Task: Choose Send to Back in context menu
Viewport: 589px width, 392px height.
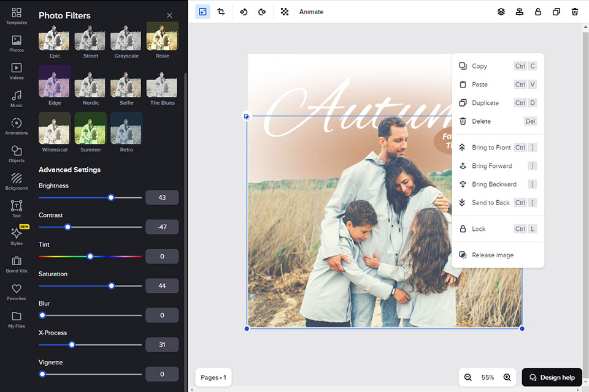Action: pos(498,203)
